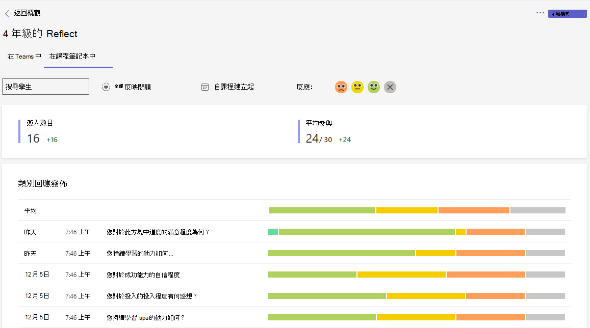Click the heart icon beside 反映問題
This screenshot has height=328, width=590.
pos(106,87)
